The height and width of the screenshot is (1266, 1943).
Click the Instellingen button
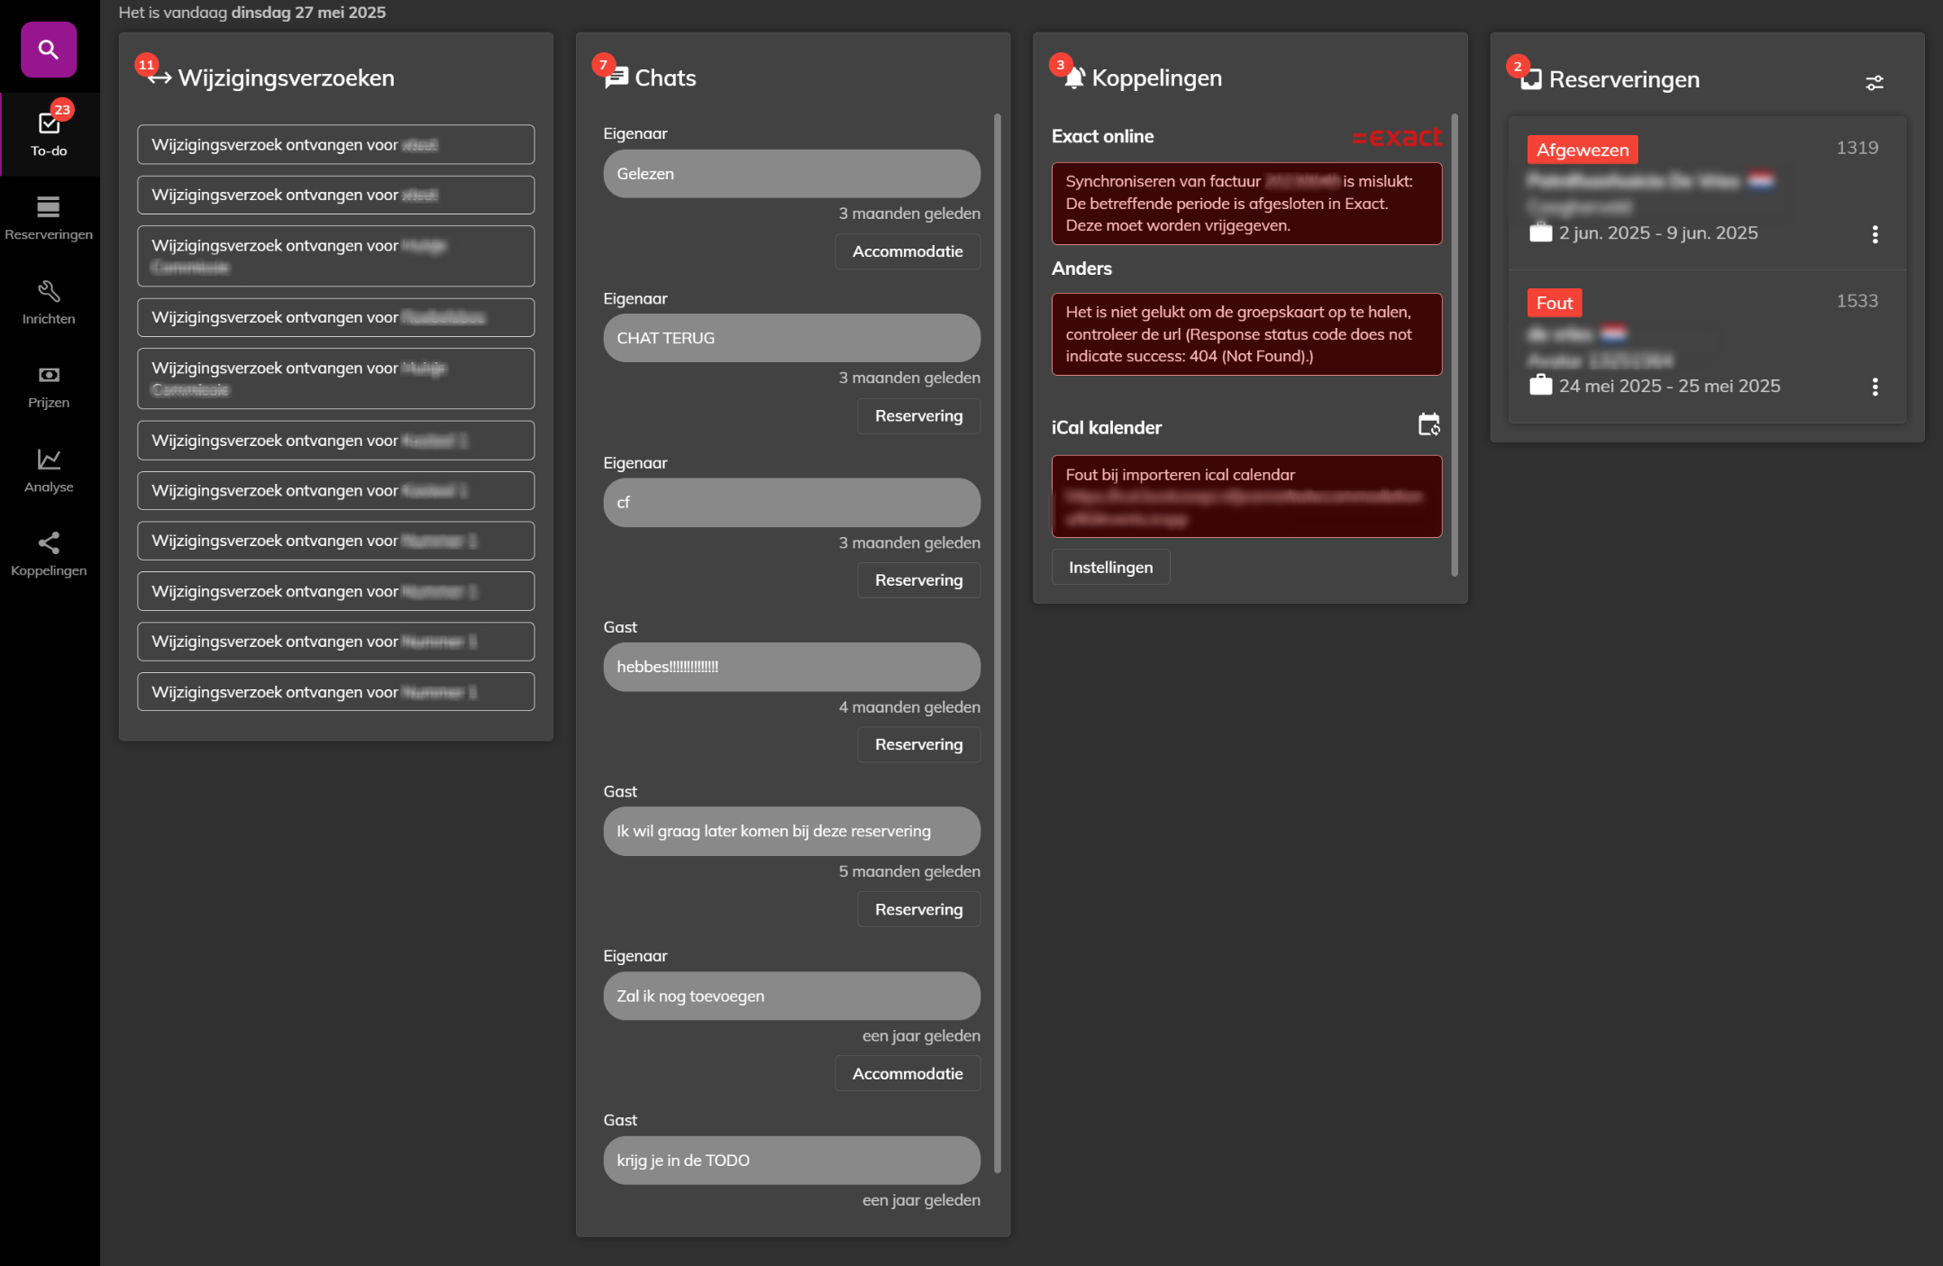coord(1109,568)
